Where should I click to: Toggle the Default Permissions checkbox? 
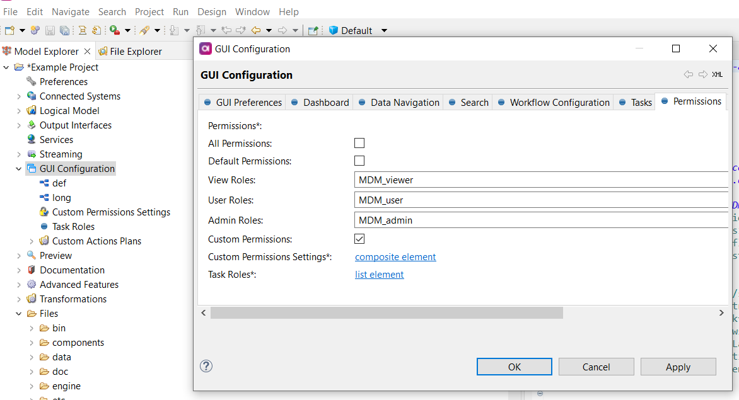[x=359, y=161]
